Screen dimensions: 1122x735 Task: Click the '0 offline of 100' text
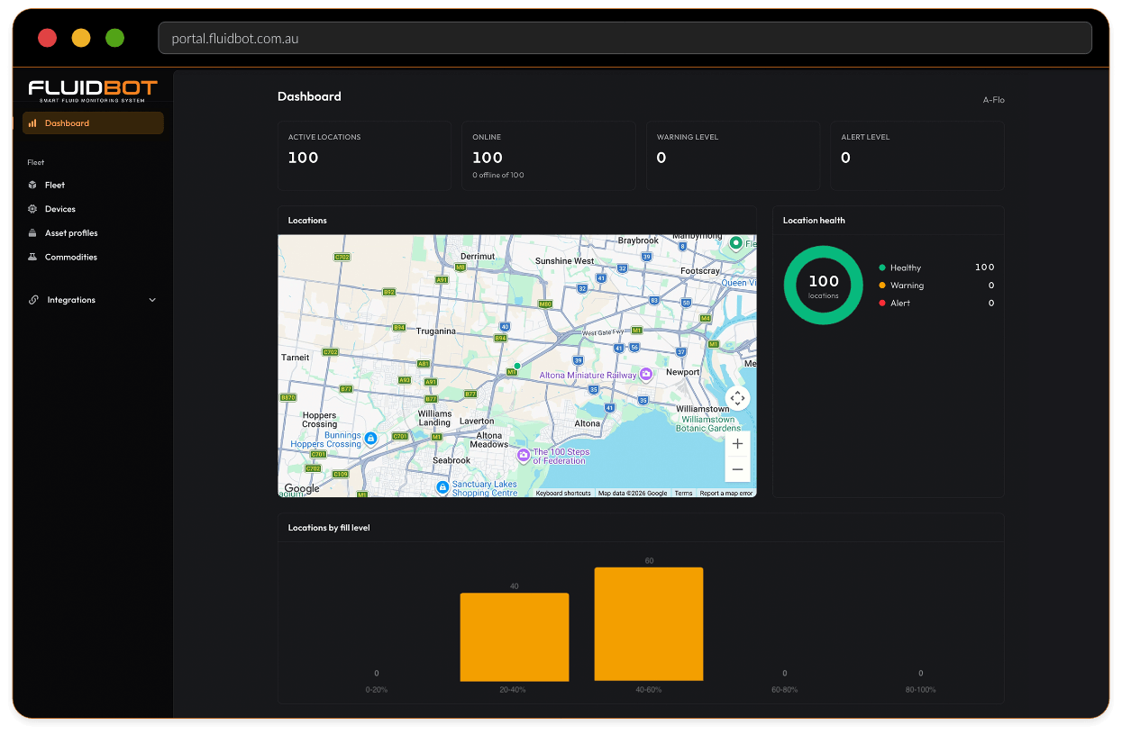(x=498, y=175)
